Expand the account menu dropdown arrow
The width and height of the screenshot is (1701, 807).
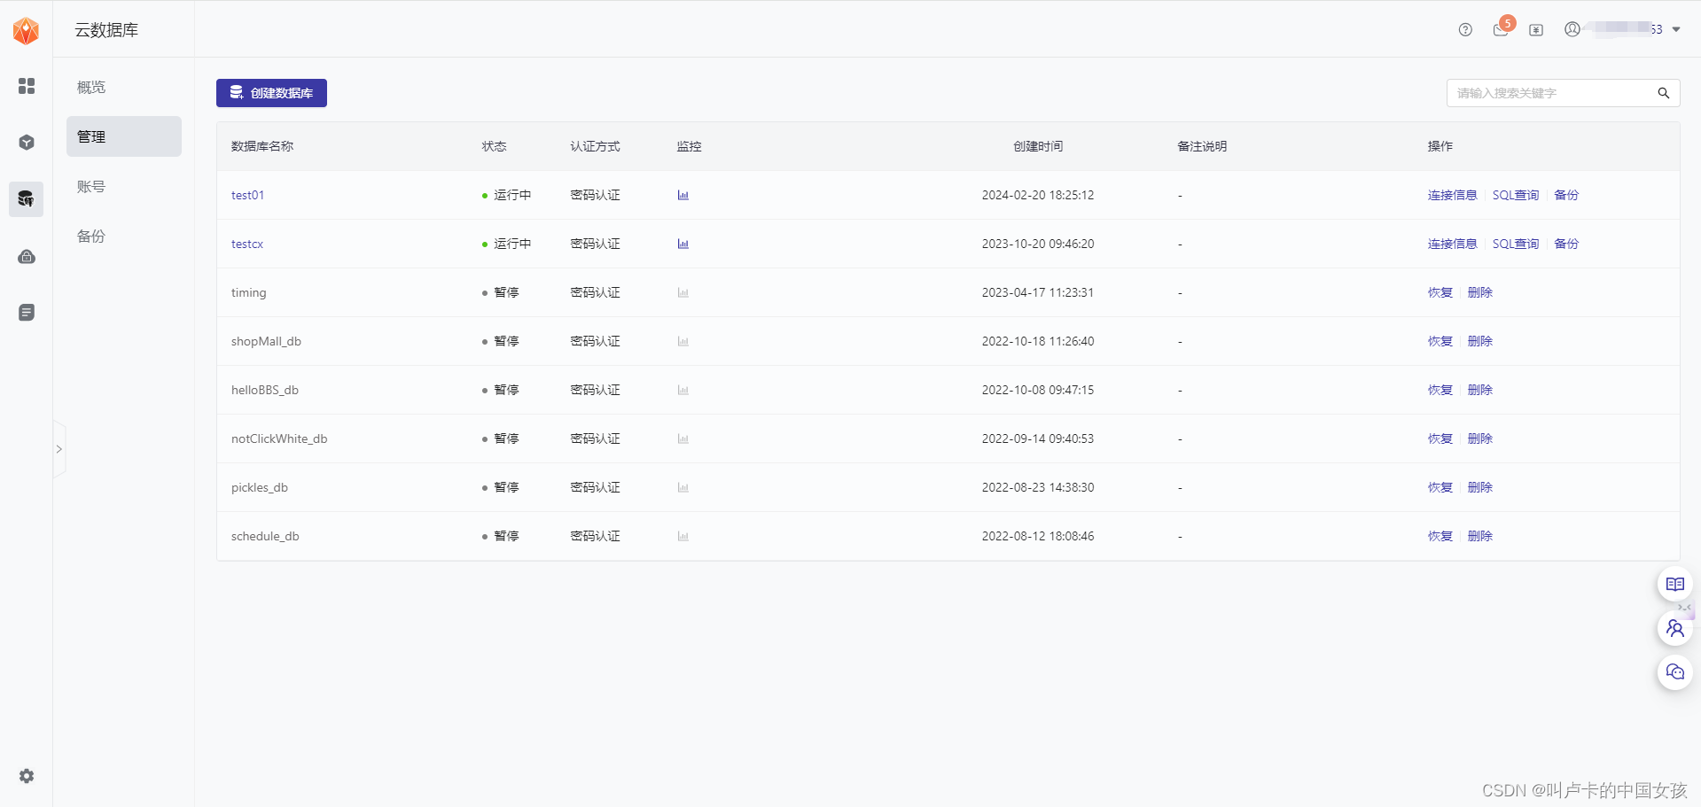(1676, 29)
